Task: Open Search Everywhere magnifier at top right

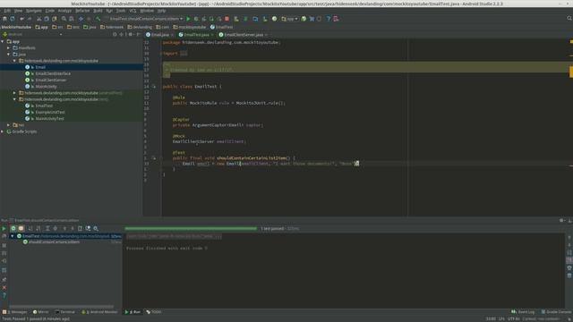Action: coord(569,18)
